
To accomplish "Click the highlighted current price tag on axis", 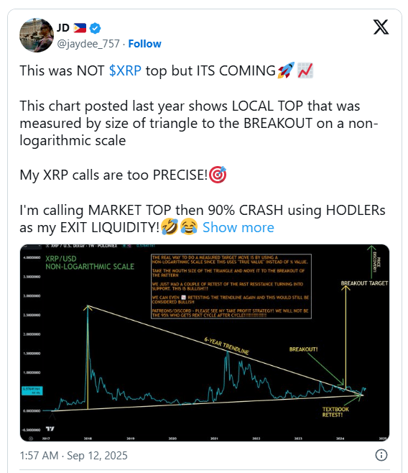I will point(32,390).
